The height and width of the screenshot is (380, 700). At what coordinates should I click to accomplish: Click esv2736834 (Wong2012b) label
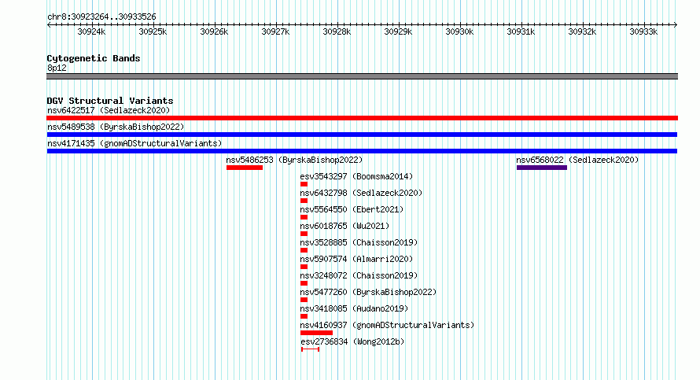point(352,341)
